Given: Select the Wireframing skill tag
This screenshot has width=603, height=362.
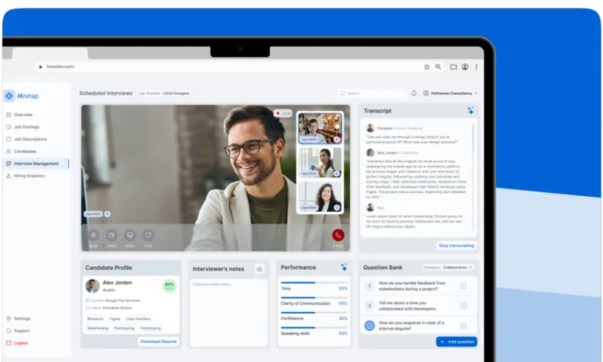Looking at the screenshot, I should 98,328.
